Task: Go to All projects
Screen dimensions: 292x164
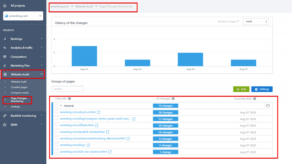Action: (18, 6)
